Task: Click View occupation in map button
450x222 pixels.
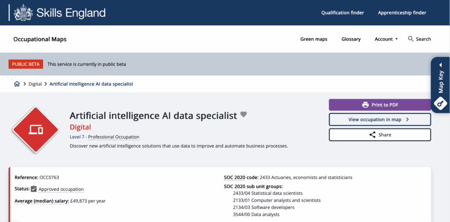Action: [x=380, y=119]
